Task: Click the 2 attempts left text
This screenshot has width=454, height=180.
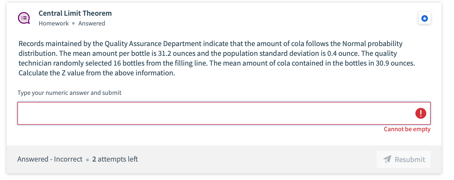Action: pyautogui.click(x=115, y=159)
